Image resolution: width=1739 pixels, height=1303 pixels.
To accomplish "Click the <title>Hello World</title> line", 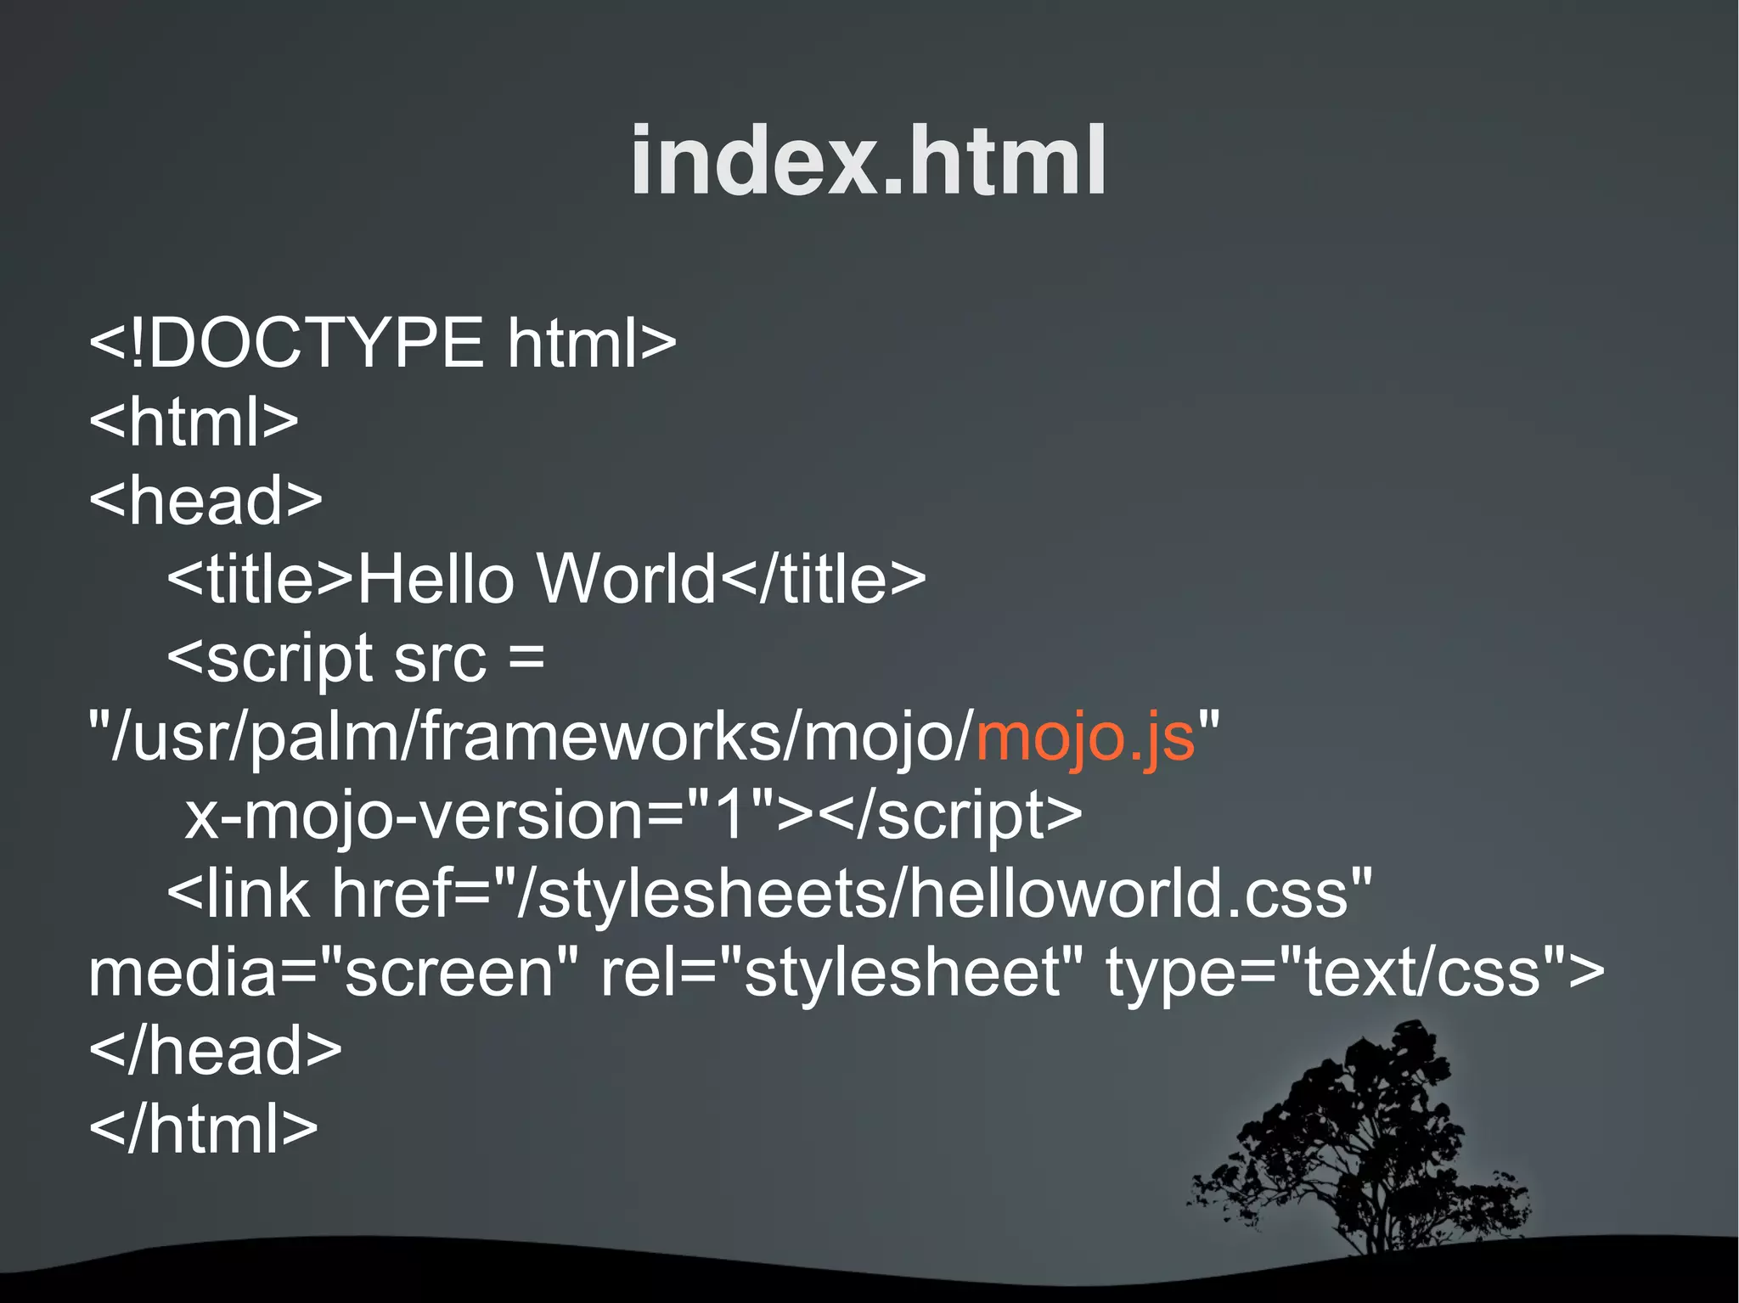I will (547, 578).
